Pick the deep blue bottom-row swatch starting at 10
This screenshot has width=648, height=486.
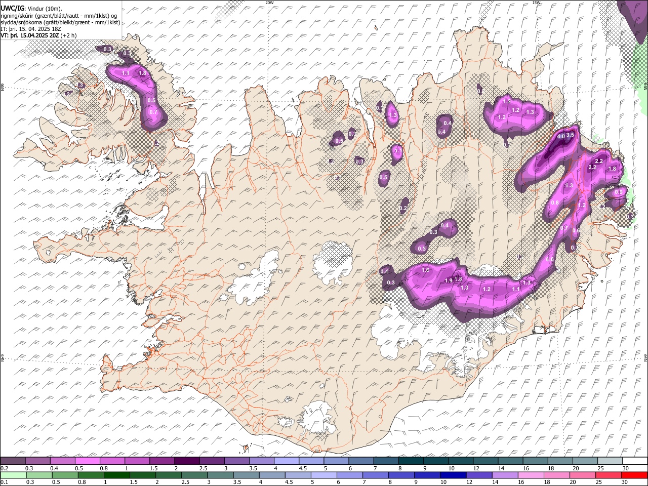pyautogui.click(x=454, y=475)
